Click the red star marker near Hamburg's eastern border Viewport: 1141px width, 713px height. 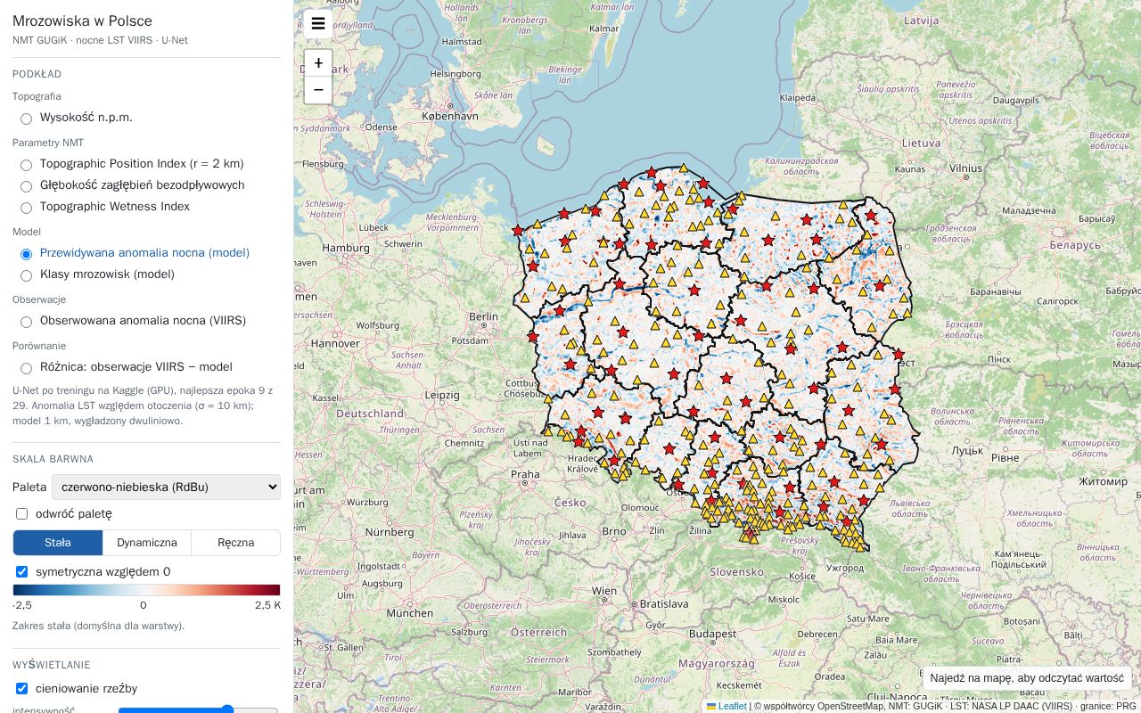(518, 231)
